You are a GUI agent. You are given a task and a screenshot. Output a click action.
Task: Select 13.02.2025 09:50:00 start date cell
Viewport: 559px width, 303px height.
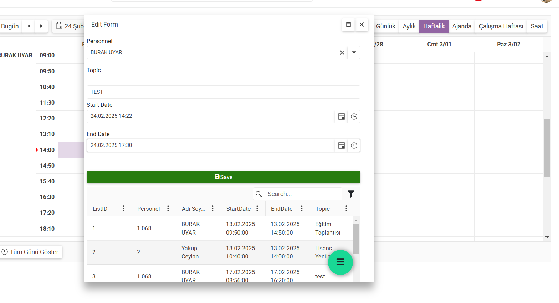tap(243, 228)
